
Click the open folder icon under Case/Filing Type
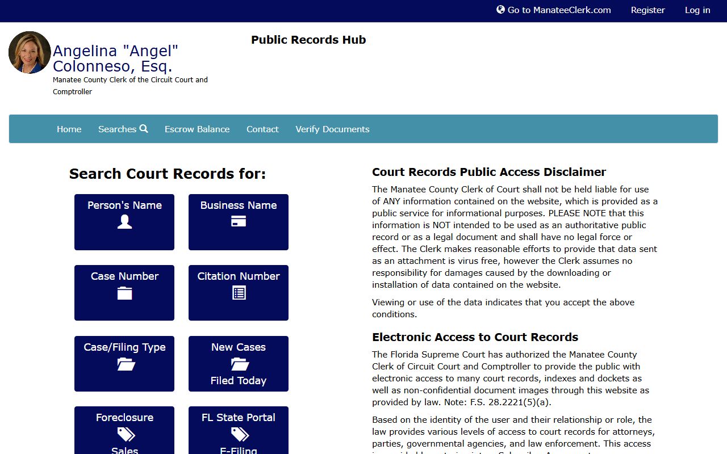(x=126, y=364)
